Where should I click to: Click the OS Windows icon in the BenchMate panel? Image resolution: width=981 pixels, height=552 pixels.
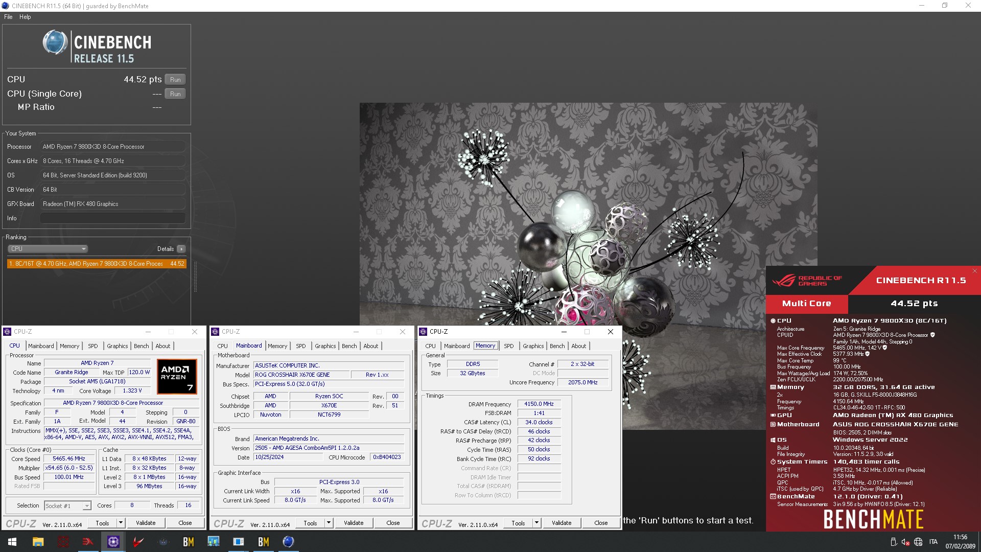[773, 440]
